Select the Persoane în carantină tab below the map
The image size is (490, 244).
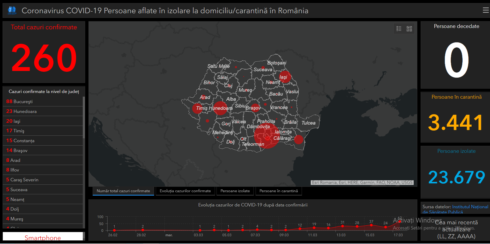[x=278, y=191]
